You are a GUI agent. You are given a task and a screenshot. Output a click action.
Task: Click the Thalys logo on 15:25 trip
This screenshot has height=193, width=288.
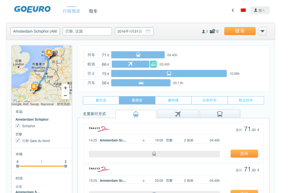pos(99,169)
